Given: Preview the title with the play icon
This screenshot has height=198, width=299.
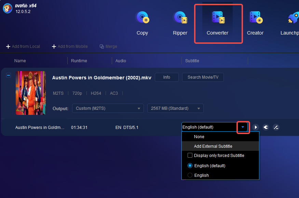Looking at the screenshot, I should 256,127.
